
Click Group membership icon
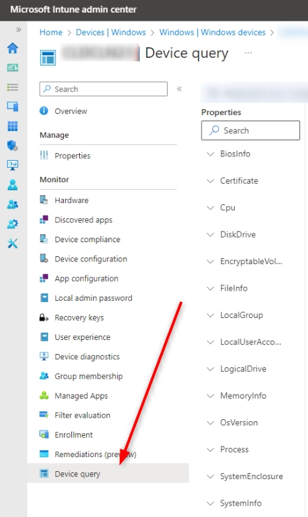tap(44, 376)
